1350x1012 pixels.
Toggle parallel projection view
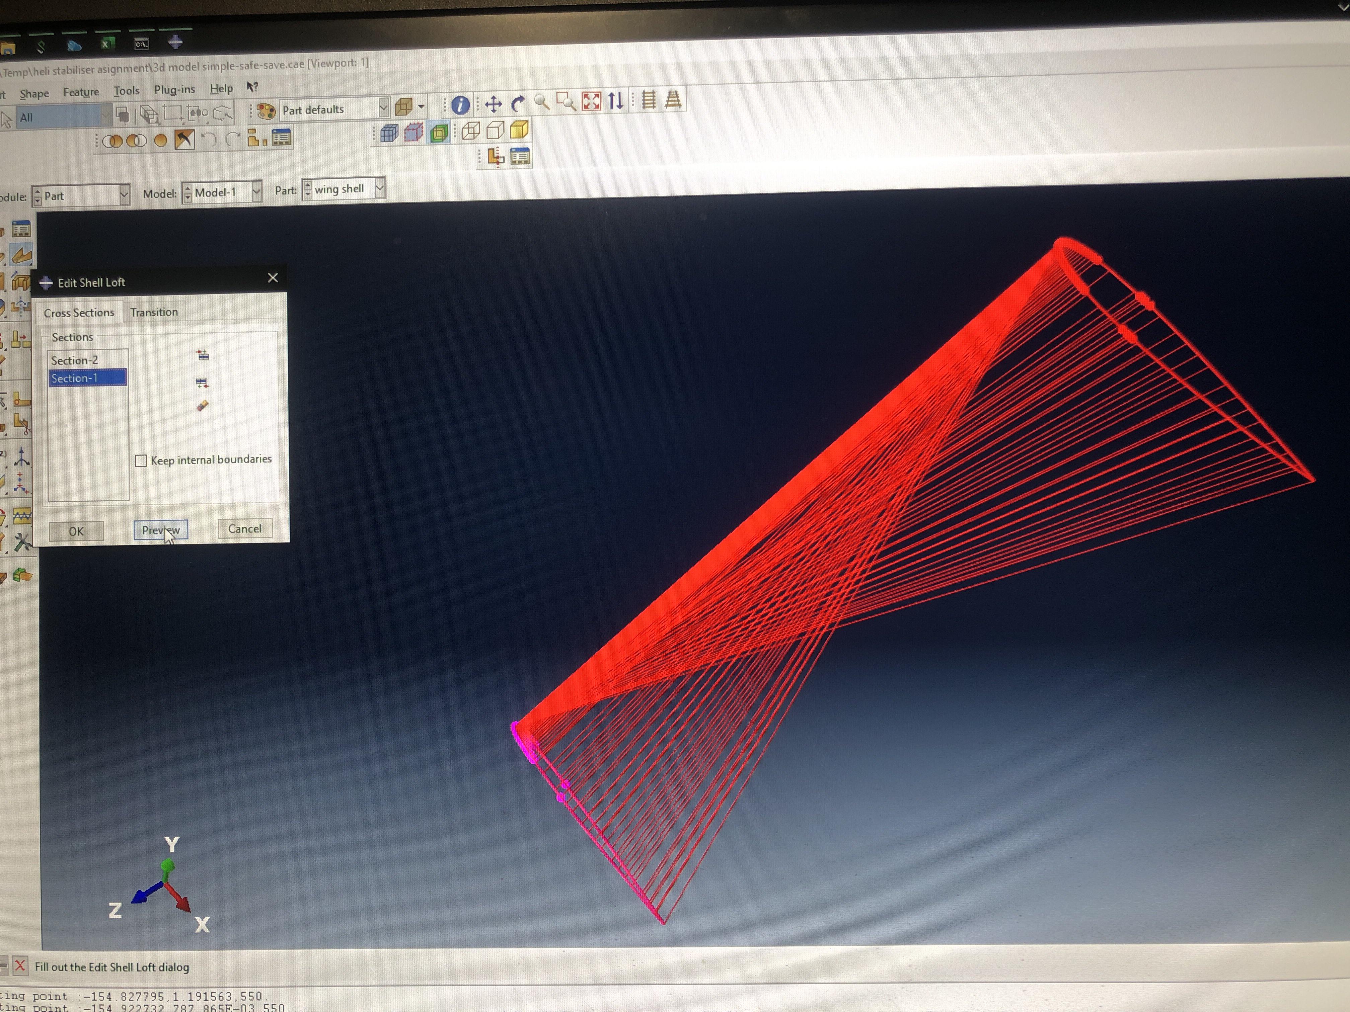click(649, 100)
